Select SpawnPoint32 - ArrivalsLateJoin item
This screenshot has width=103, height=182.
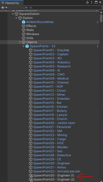tap(57, 171)
